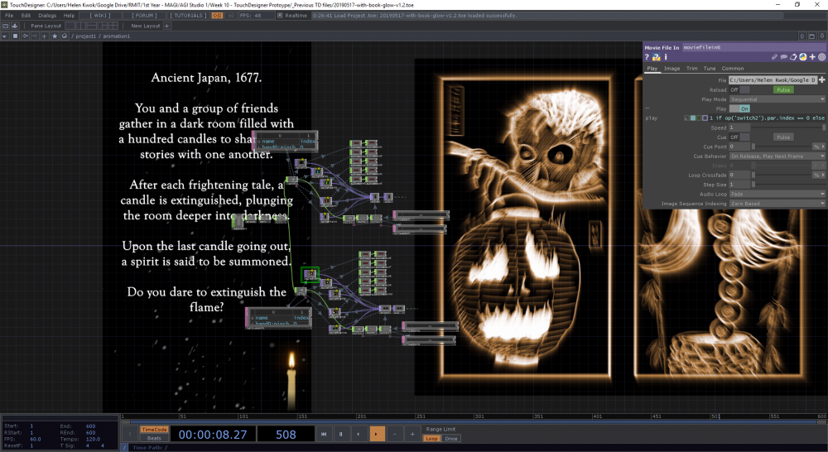Open the TUTORIALS link

(x=188, y=15)
